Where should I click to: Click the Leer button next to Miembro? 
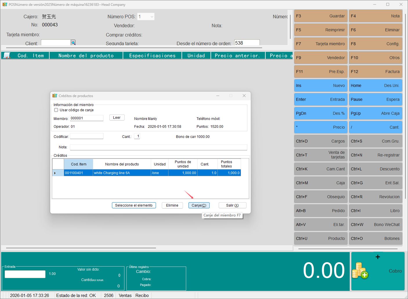click(x=117, y=118)
